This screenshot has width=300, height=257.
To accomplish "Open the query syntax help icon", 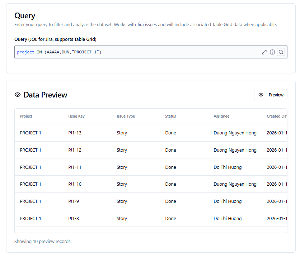I will pyautogui.click(x=272, y=52).
